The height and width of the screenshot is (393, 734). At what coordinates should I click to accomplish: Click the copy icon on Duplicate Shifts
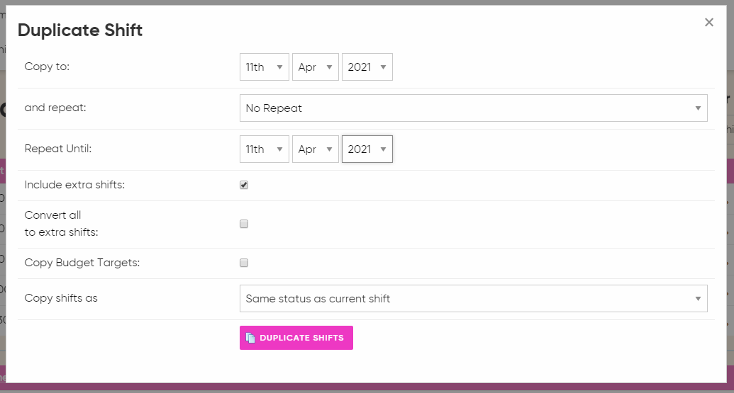(250, 338)
